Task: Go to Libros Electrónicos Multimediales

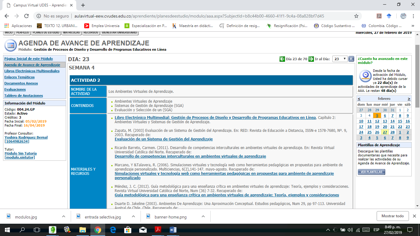Action: coord(32,71)
